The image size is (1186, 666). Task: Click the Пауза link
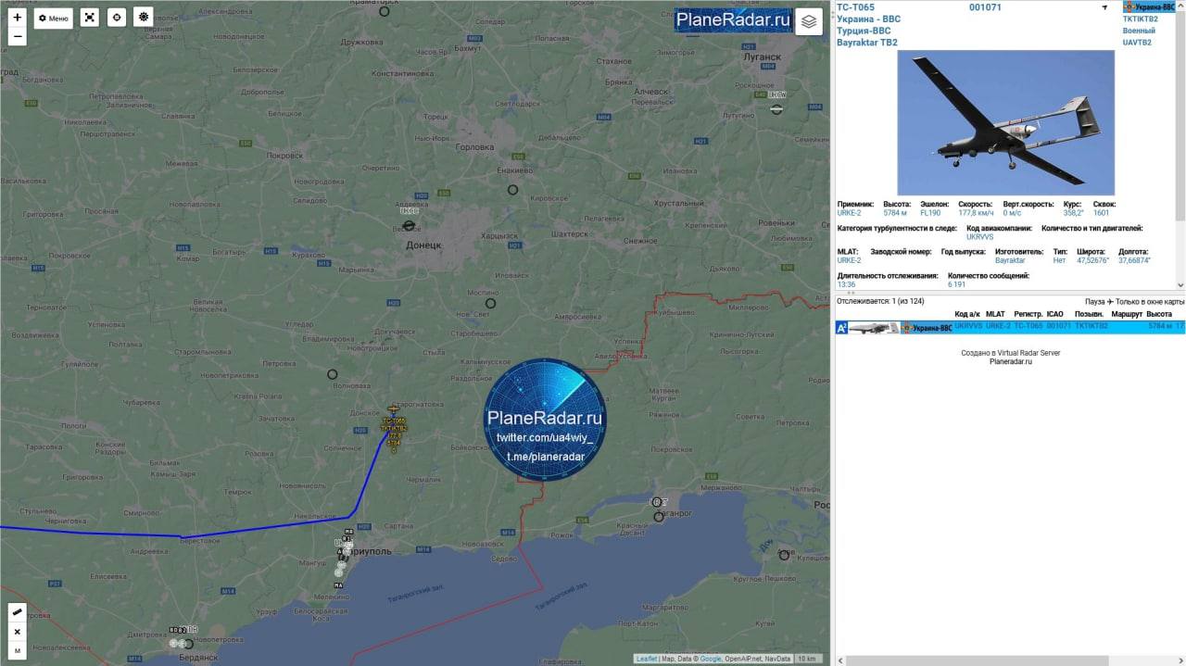coord(1094,302)
